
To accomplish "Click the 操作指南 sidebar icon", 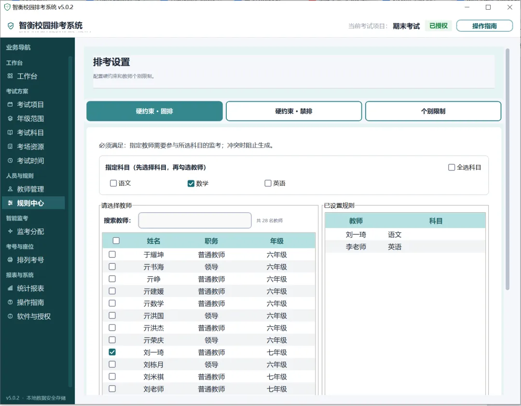I will pos(10,302).
